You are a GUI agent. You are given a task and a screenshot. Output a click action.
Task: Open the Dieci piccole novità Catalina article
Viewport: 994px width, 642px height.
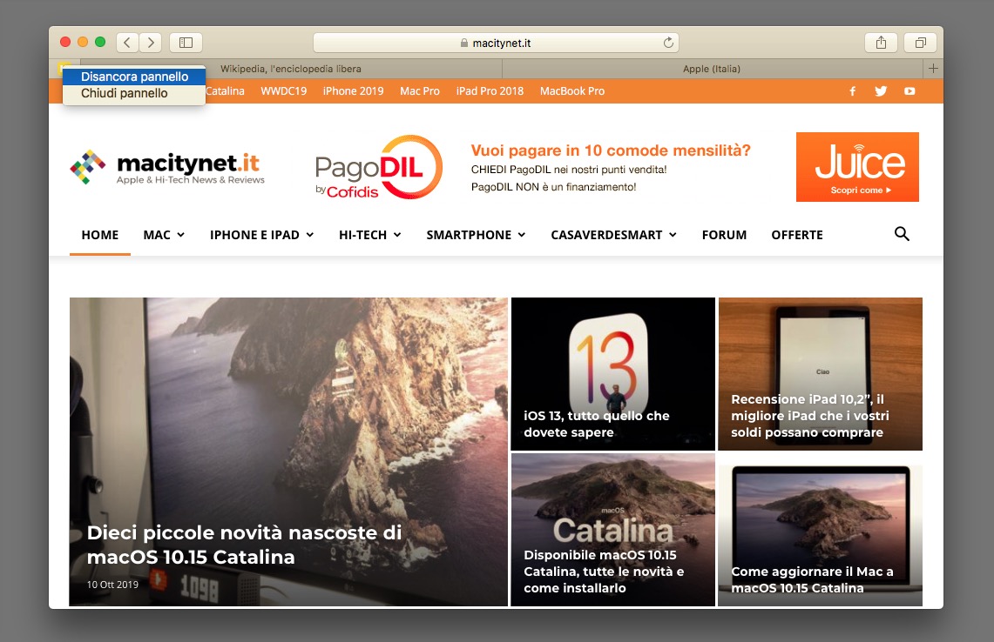point(288,451)
